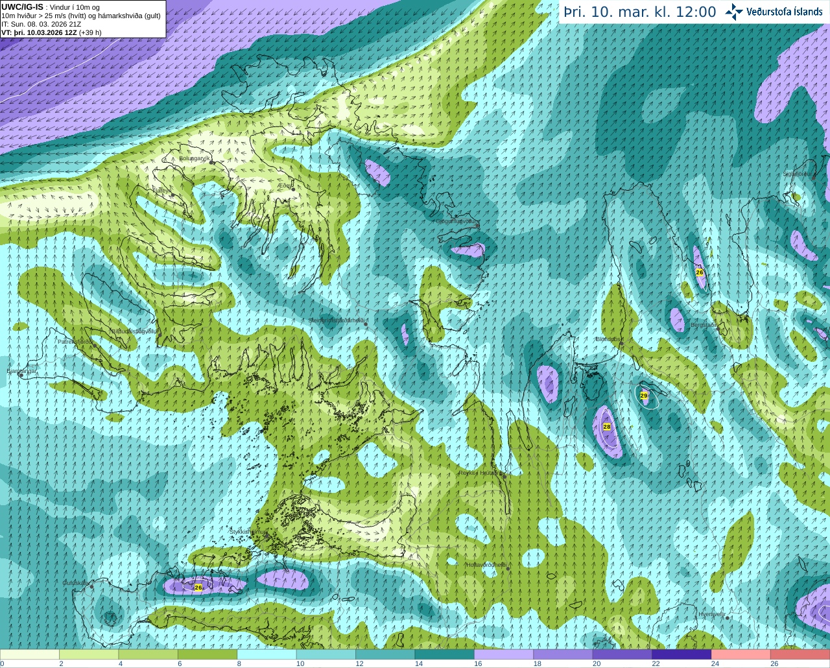Click the Veðurstofa Íslands logo emblem
830x668 pixels.
click(734, 12)
